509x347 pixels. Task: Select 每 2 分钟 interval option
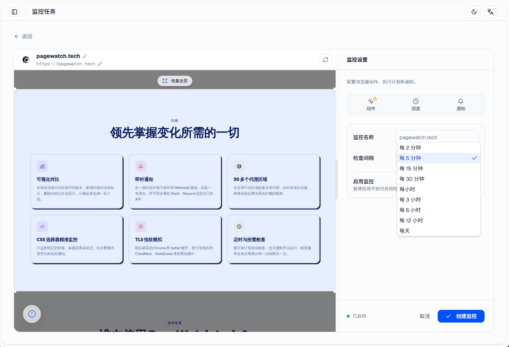click(x=439, y=148)
